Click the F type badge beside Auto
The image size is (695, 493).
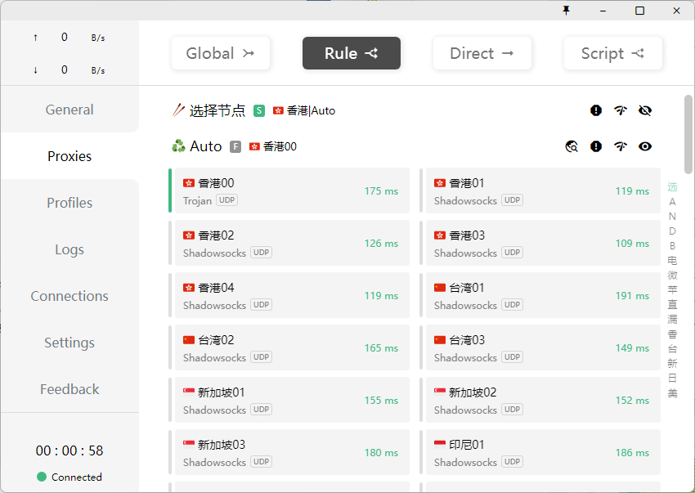coord(235,146)
